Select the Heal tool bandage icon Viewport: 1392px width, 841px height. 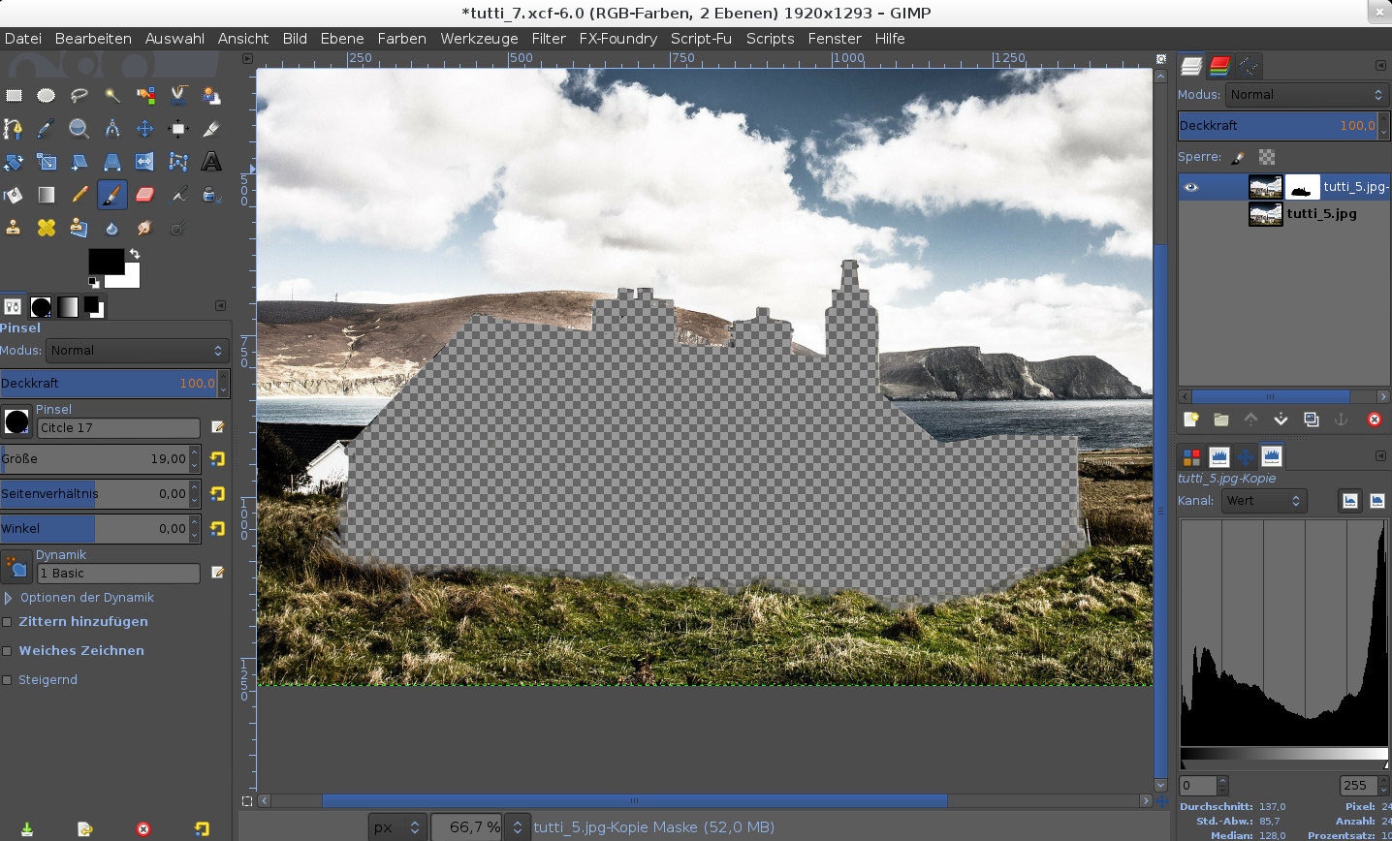46,228
